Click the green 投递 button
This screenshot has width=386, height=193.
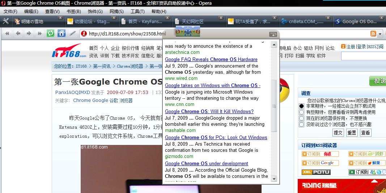point(378,81)
